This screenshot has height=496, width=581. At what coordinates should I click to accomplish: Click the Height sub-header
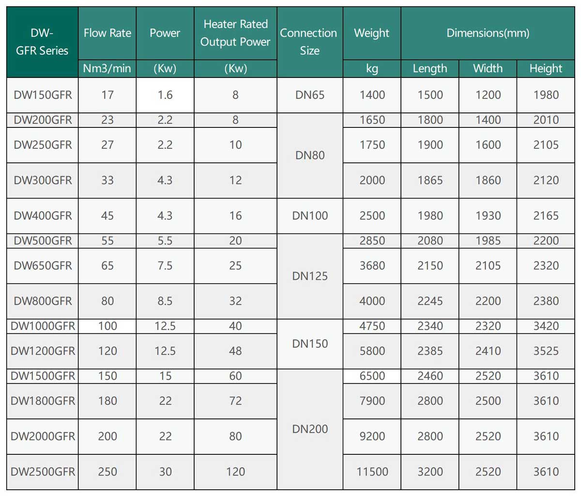point(546,68)
